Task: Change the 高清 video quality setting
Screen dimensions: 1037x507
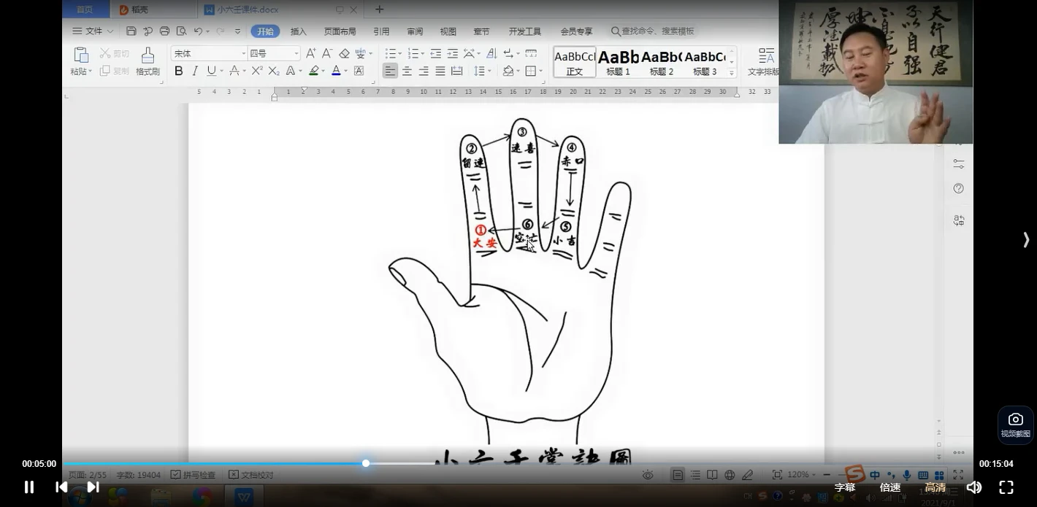Action: click(x=935, y=487)
